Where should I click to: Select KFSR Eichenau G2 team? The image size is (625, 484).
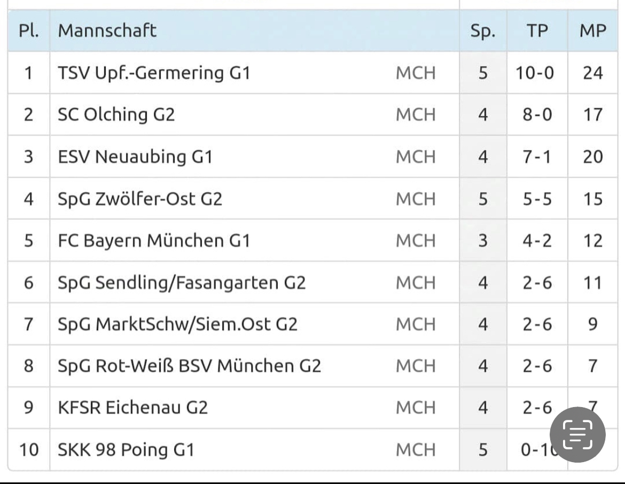point(132,408)
